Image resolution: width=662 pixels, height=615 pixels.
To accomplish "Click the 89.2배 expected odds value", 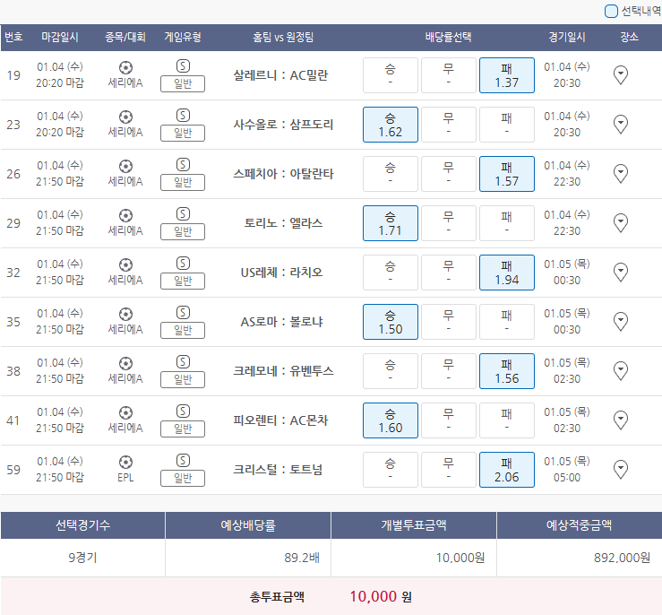I will pyautogui.click(x=302, y=558).
